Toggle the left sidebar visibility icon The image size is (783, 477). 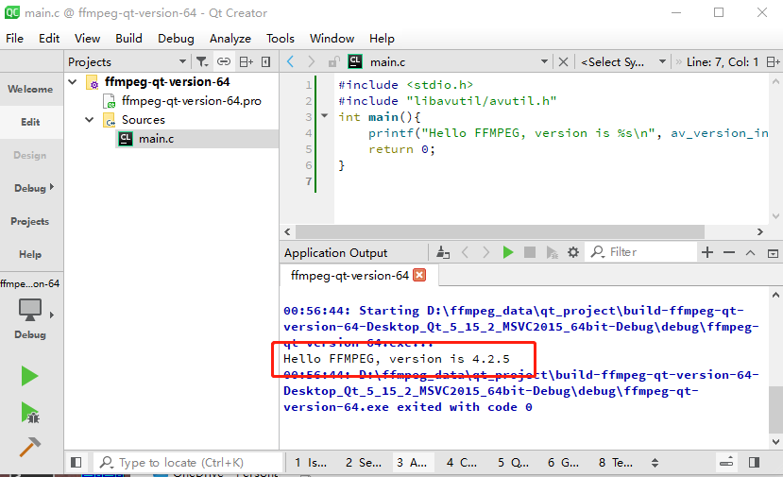76,463
